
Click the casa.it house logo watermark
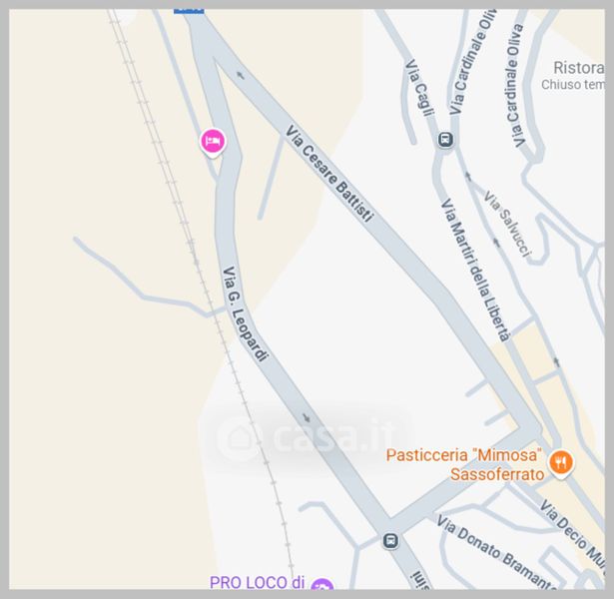click(x=239, y=437)
